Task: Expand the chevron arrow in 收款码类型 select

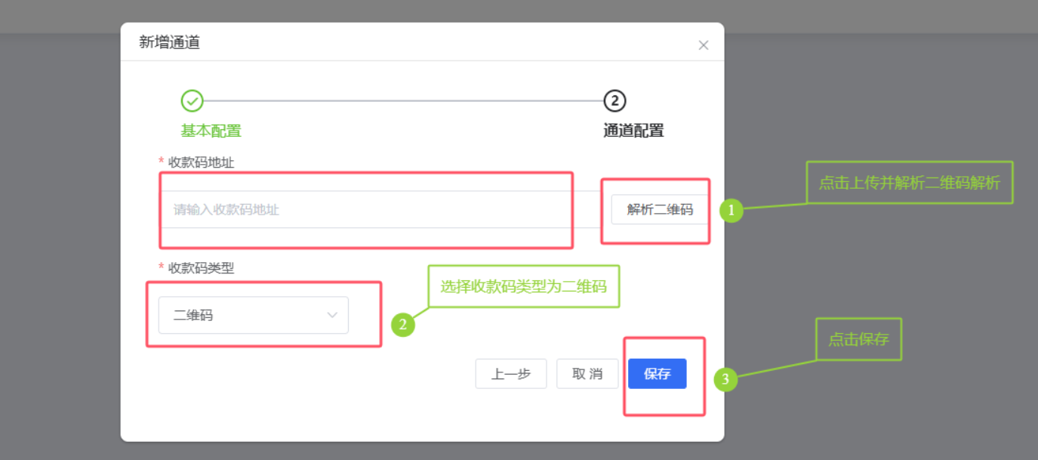Action: click(x=332, y=315)
